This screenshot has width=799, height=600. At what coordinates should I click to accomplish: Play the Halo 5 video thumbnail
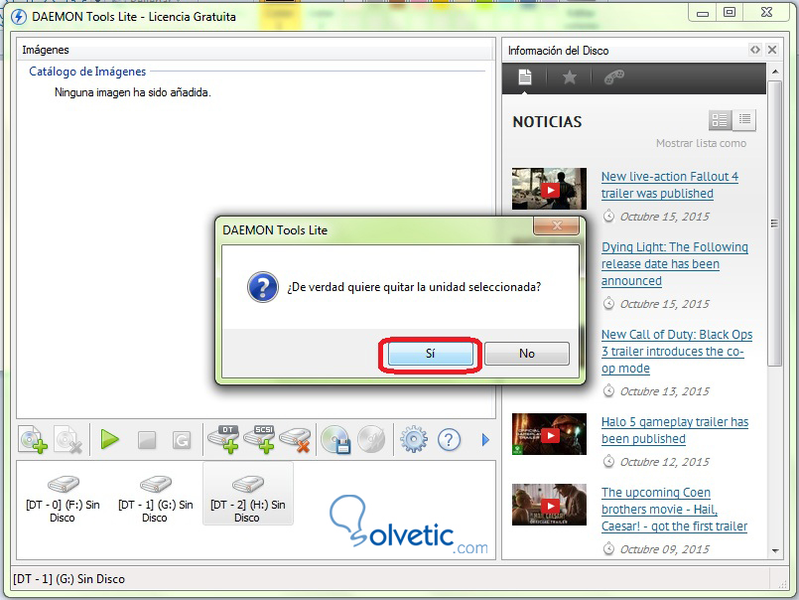click(549, 434)
